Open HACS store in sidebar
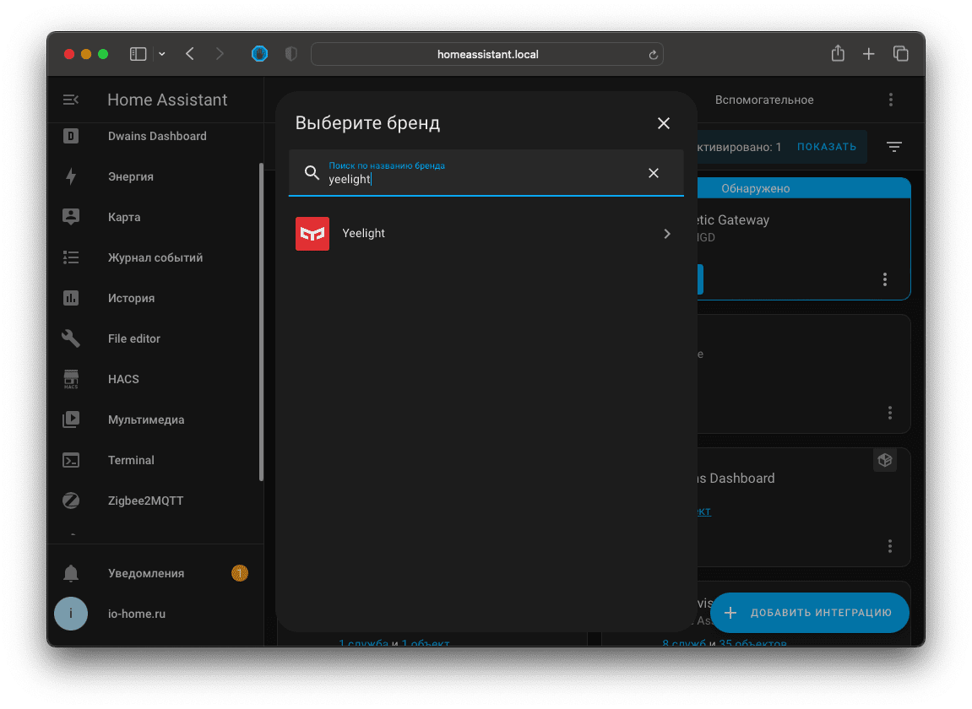Viewport: 972px width, 709px height. coord(123,379)
